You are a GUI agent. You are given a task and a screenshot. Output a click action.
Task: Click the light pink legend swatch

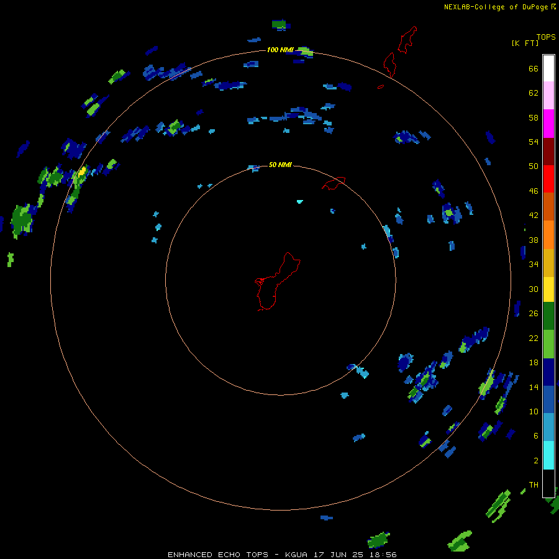tap(548, 95)
